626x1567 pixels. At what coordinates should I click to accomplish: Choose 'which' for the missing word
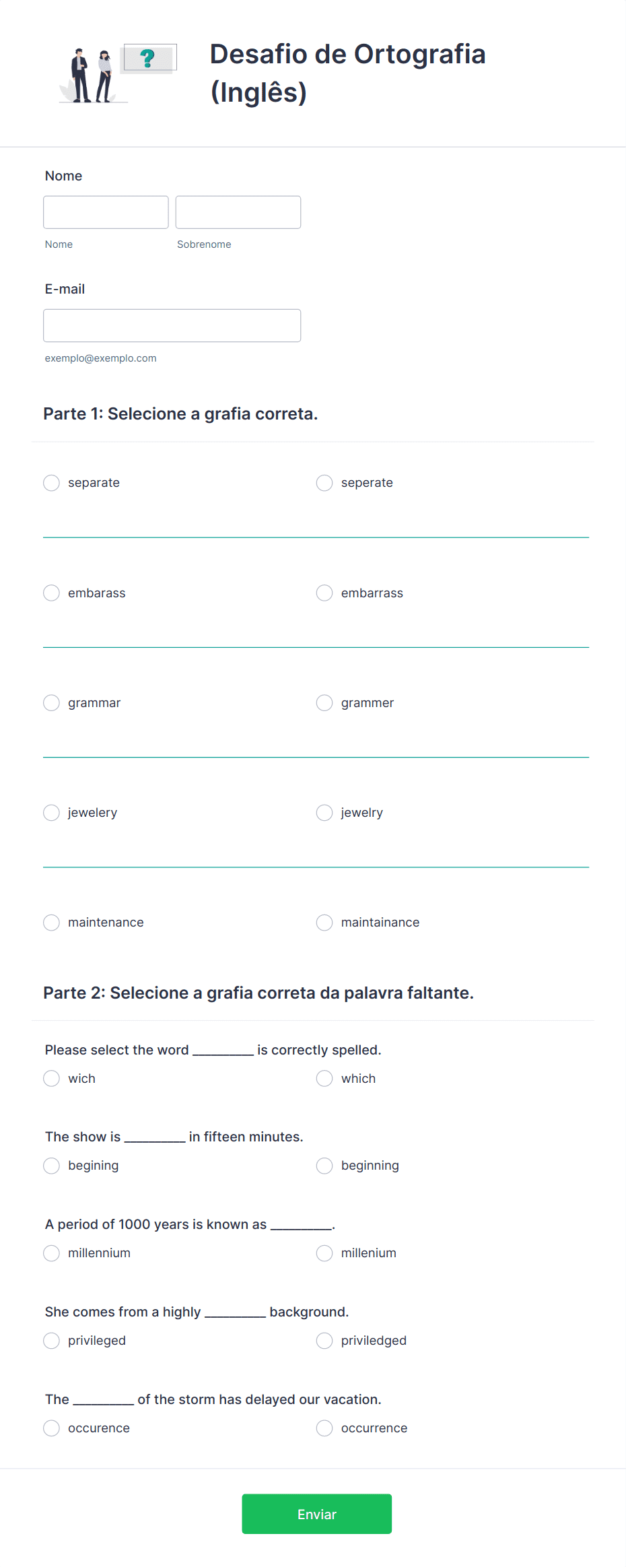pyautogui.click(x=324, y=1079)
